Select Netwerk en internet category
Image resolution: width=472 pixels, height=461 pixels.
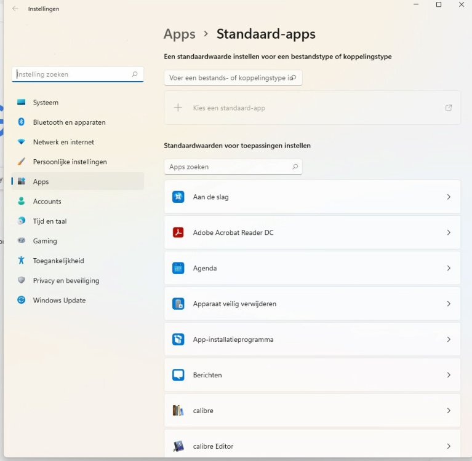click(x=78, y=142)
